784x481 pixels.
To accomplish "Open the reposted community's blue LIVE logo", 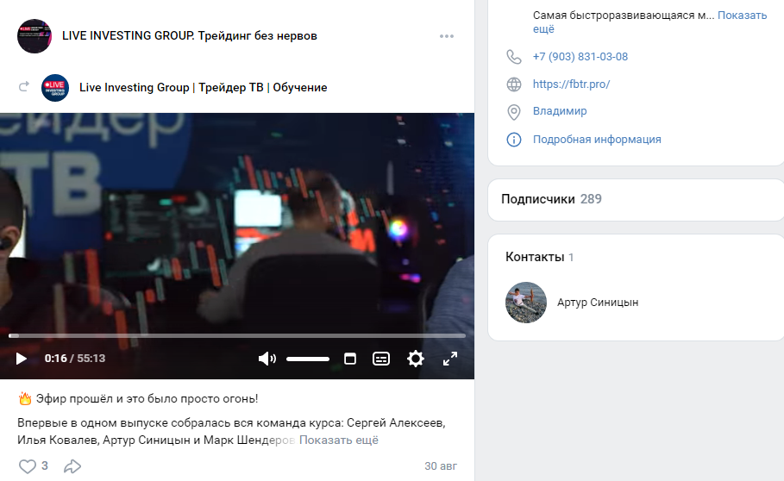I will [55, 87].
